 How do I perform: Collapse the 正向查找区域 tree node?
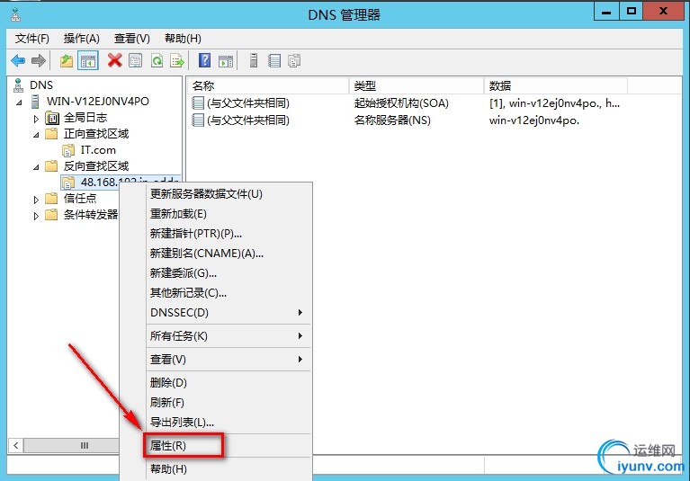[36, 135]
